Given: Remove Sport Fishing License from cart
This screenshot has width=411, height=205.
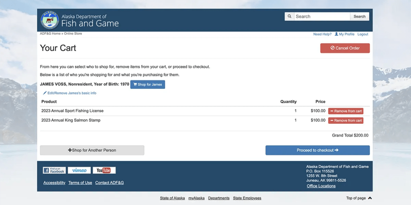Looking at the screenshot, I should tap(346, 111).
